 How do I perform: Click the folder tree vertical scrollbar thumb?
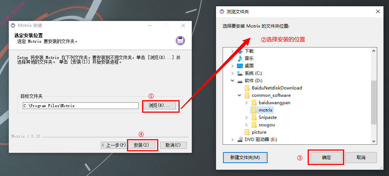pyautogui.click(x=374, y=102)
